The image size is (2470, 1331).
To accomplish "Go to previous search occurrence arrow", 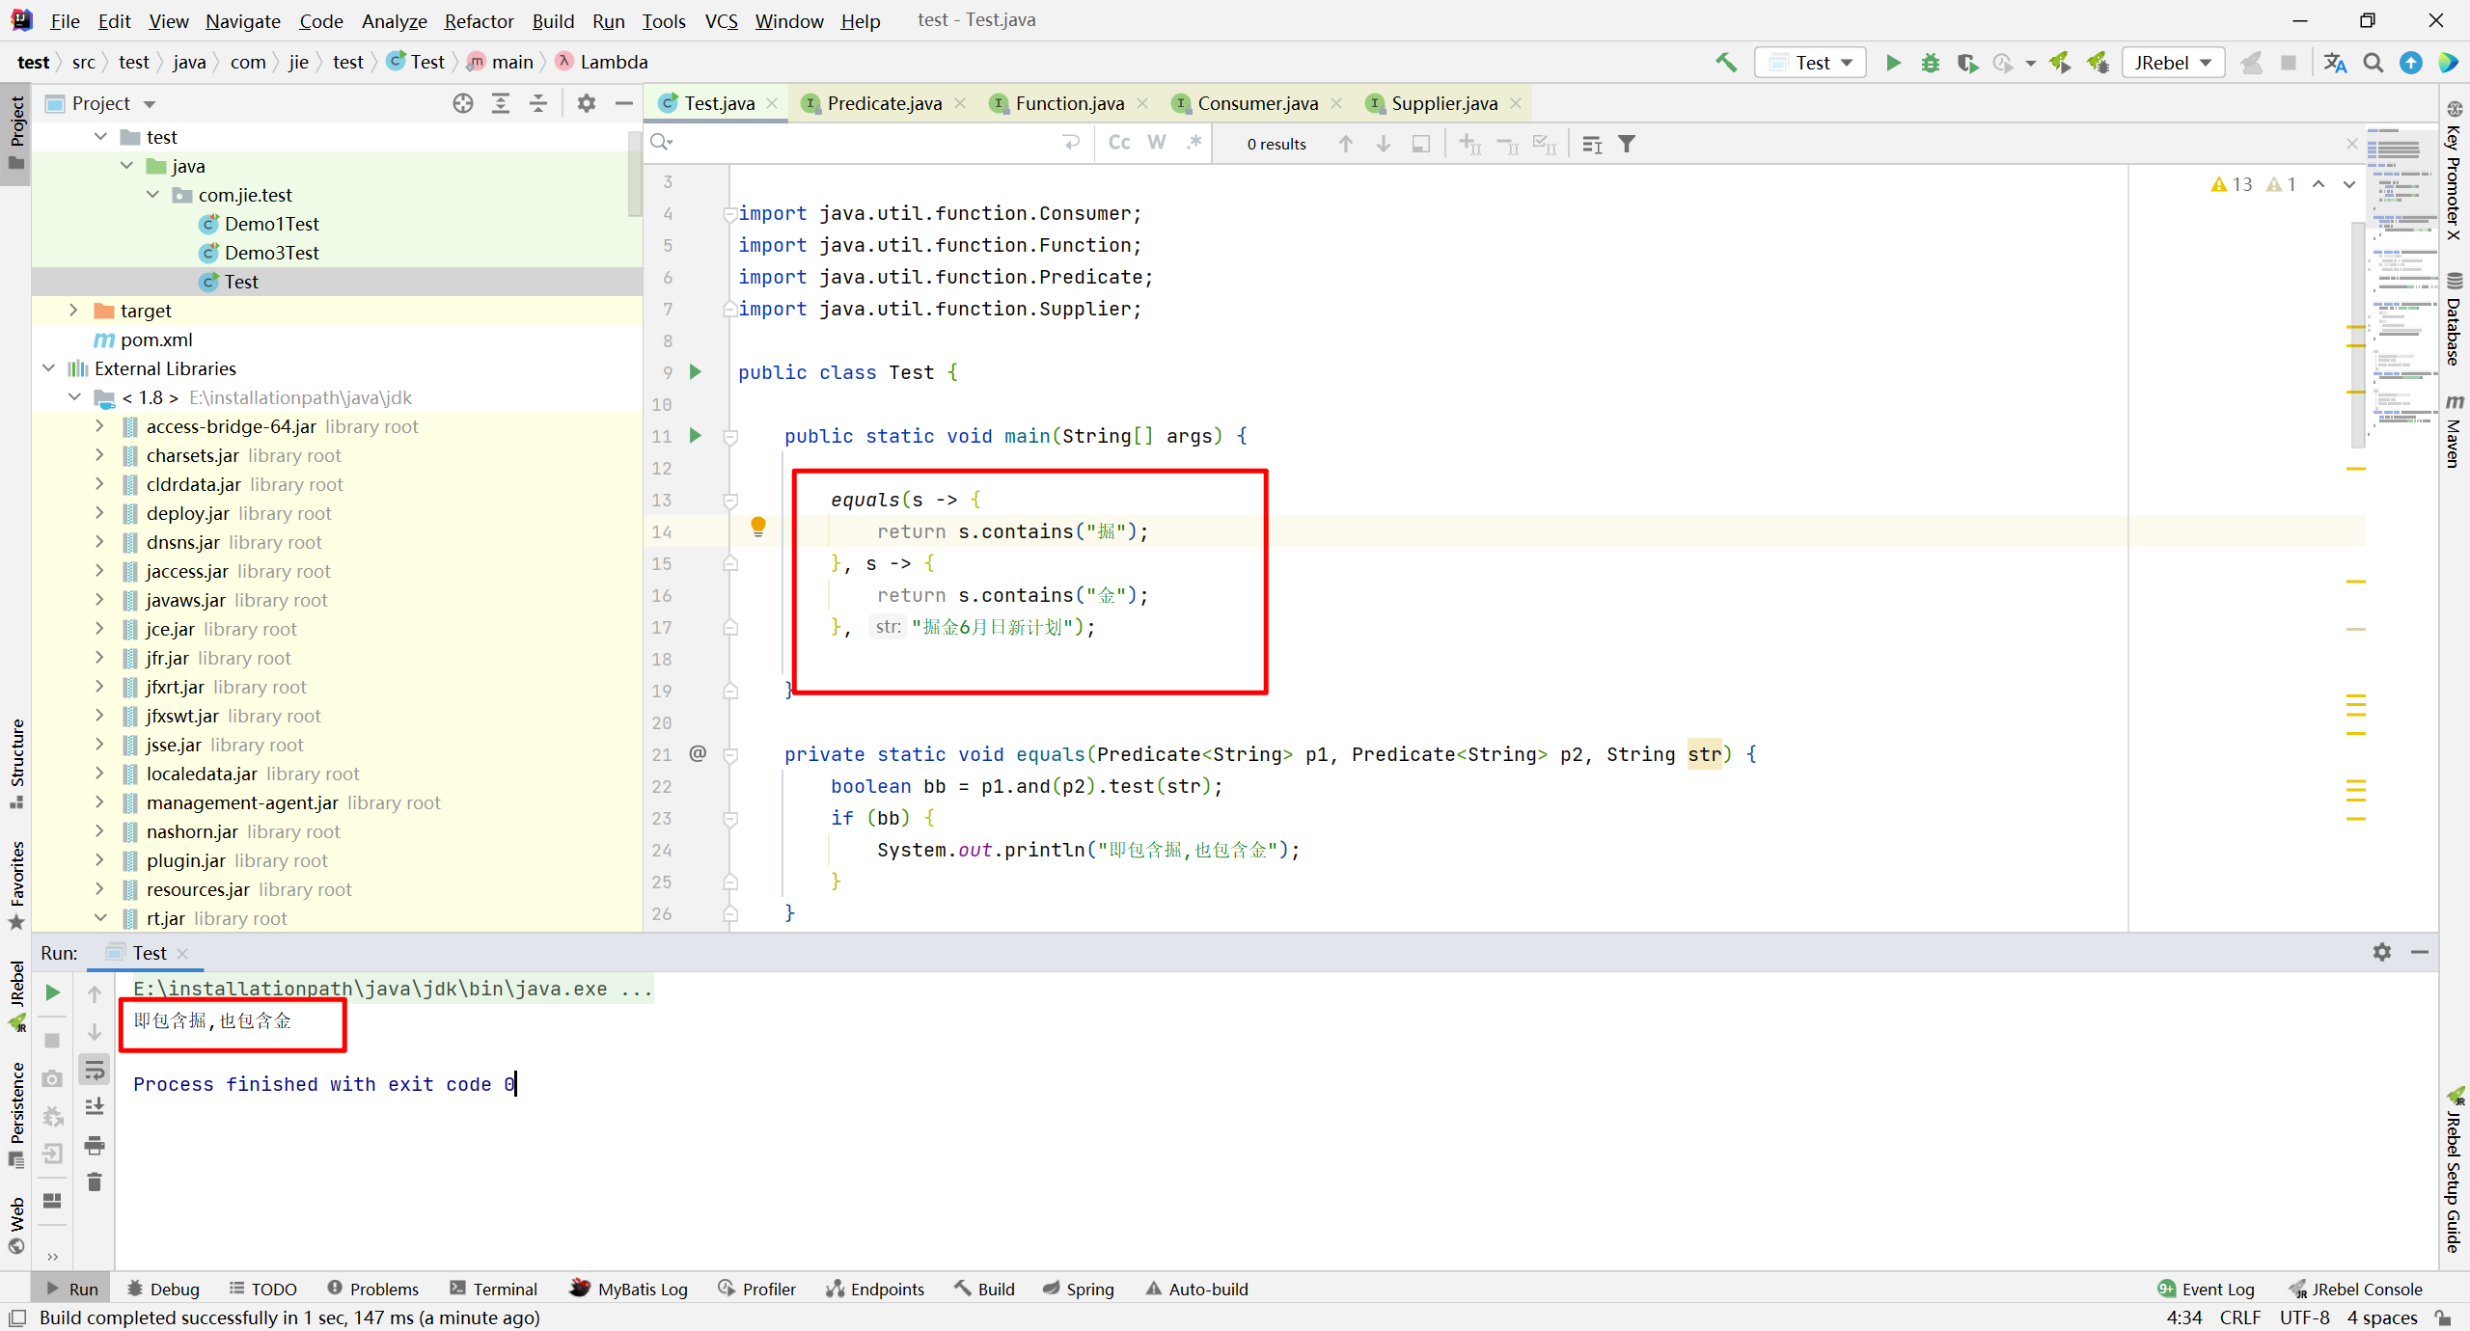I will (1346, 144).
